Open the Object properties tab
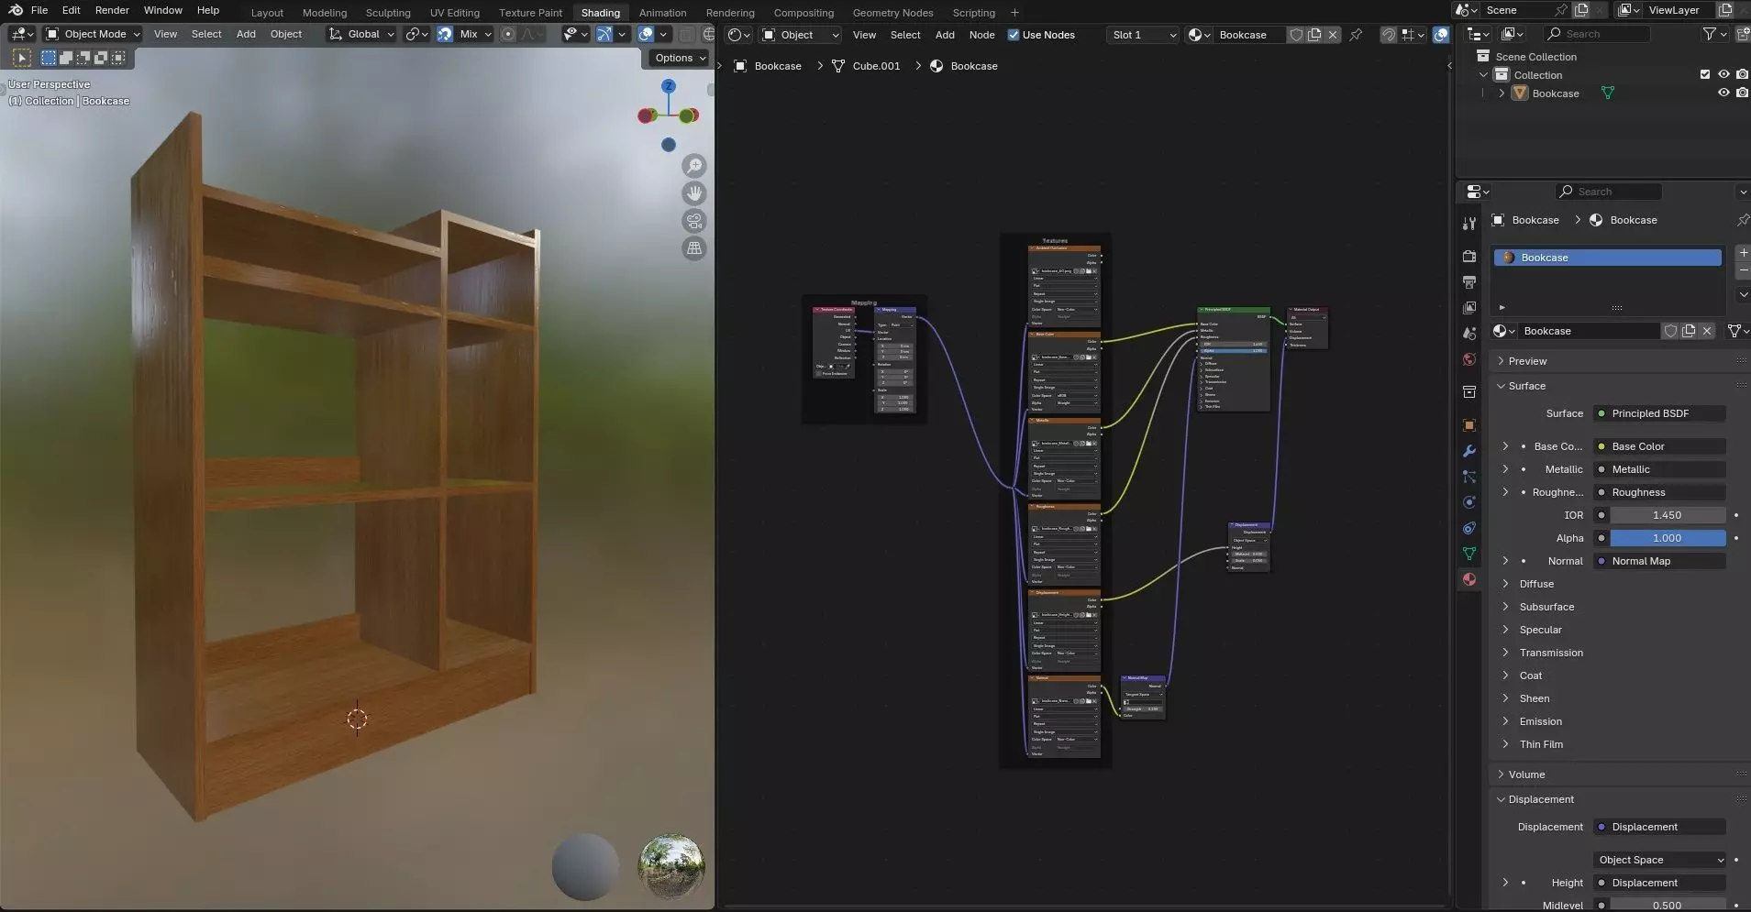 (x=1469, y=425)
